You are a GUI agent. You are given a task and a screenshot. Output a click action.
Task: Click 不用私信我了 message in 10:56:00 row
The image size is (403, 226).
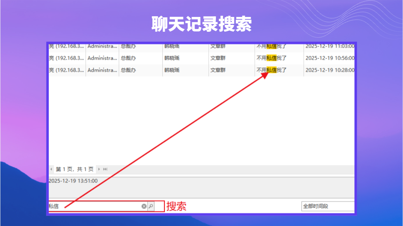(271, 58)
